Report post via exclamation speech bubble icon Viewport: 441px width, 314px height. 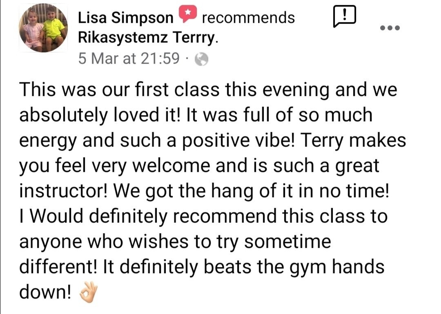[x=345, y=16]
